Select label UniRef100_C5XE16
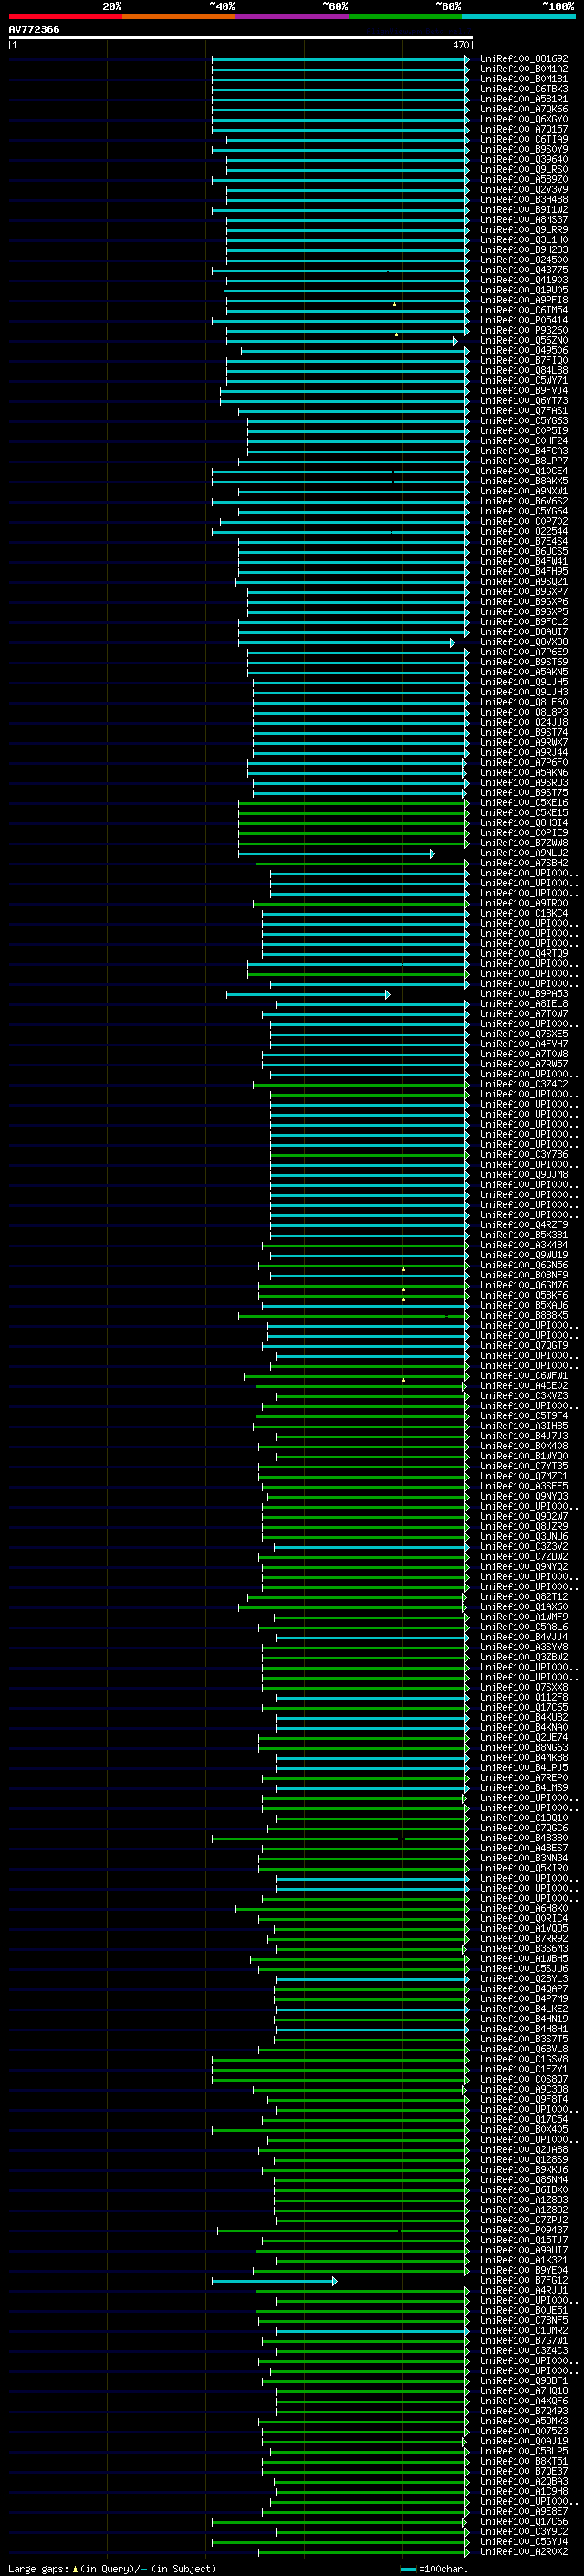Screen dimensions: 584x2576 point(523,803)
